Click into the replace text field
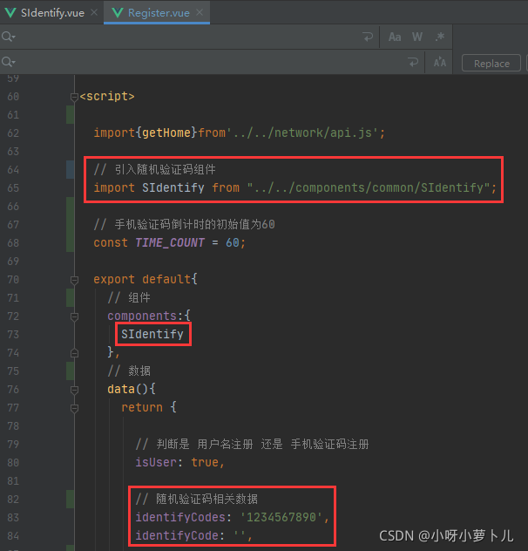528x551 pixels. 211,62
